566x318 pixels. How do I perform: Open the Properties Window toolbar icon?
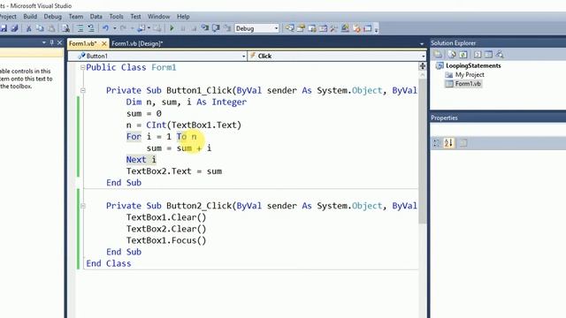tap(301, 28)
